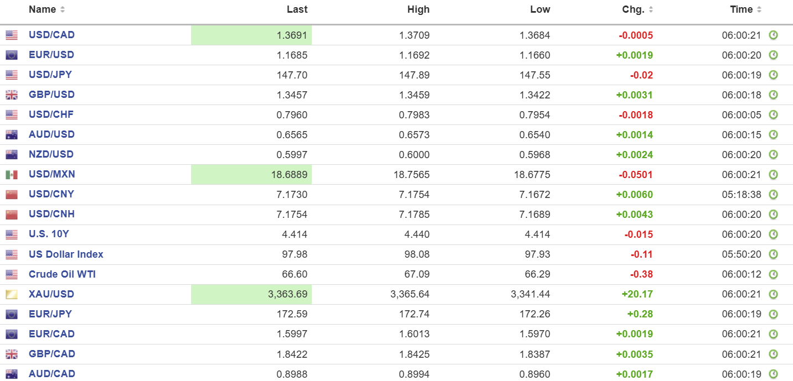Screen dimensions: 793x381
Task: Sort by Time column arrows
Action: 759,10
